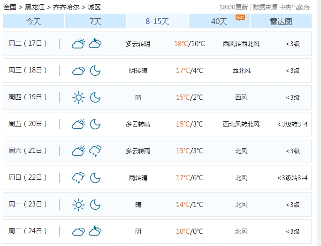
Task: Click the 多云转阴 weather description
Action: click(x=138, y=44)
